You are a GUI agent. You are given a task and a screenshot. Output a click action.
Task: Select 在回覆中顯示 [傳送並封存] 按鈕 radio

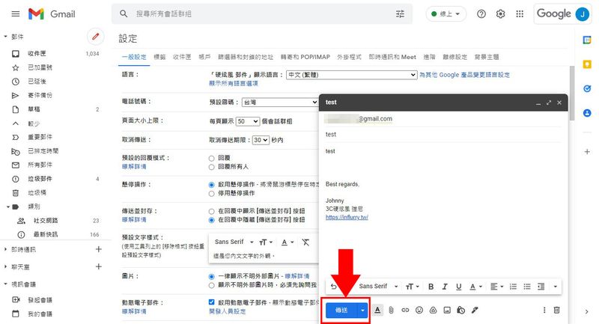coord(211,211)
